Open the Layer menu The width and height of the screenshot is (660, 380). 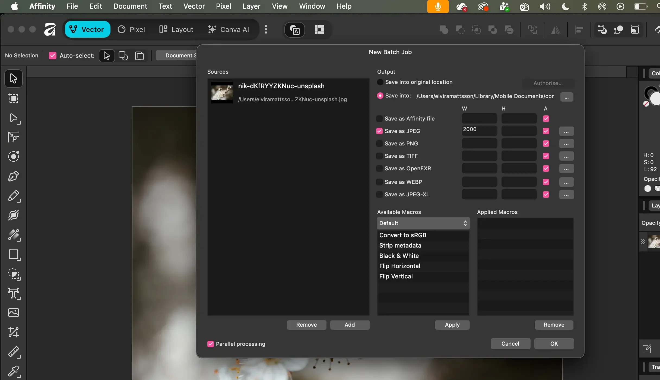coord(251,6)
